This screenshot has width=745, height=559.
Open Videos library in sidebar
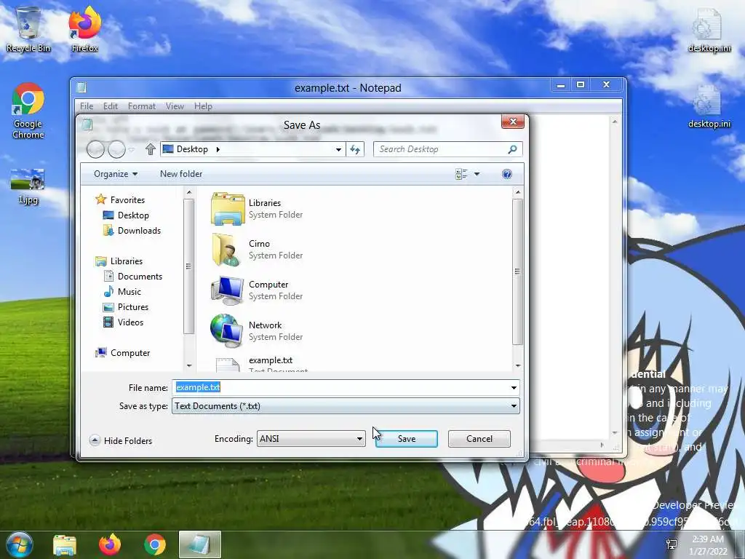point(124,322)
